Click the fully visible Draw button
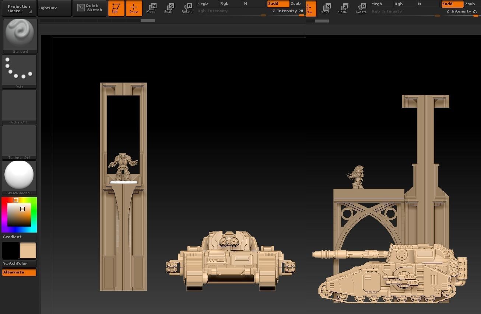481x314 pixels. [x=134, y=8]
